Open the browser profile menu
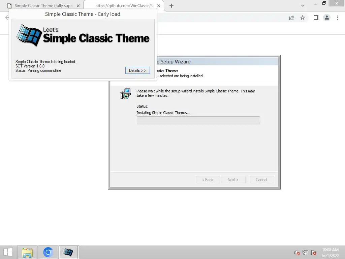The height and width of the screenshot is (259, 345). (327, 18)
